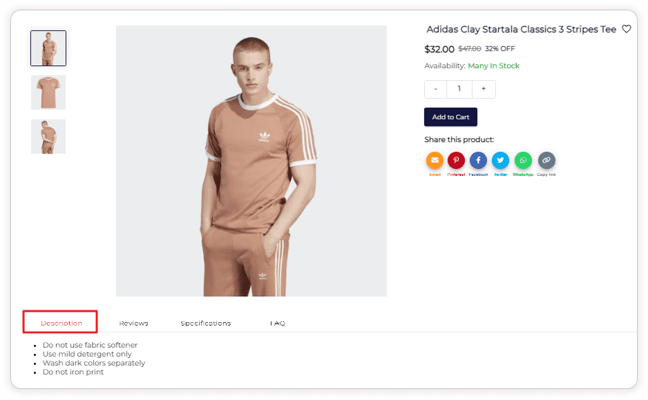Viewport: 648px width, 400px height.
Task: Click the large main product image
Action: [x=251, y=161]
